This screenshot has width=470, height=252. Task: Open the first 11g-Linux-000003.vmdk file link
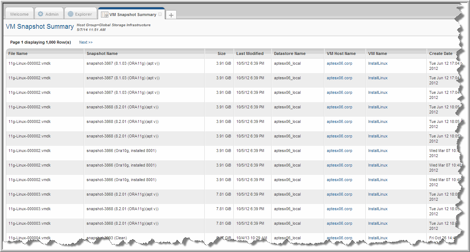click(x=29, y=194)
